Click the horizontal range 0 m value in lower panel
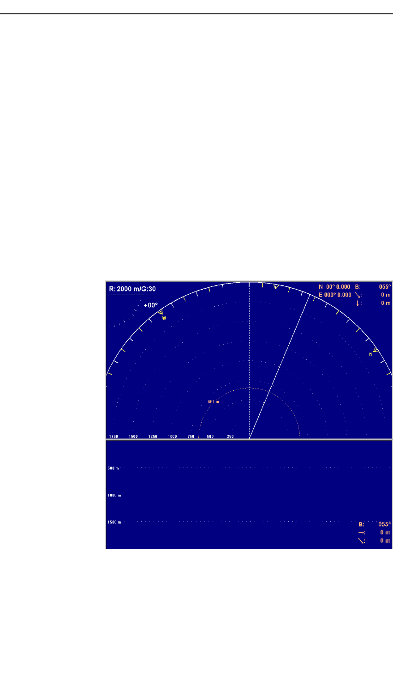393x697 pixels. click(x=386, y=533)
